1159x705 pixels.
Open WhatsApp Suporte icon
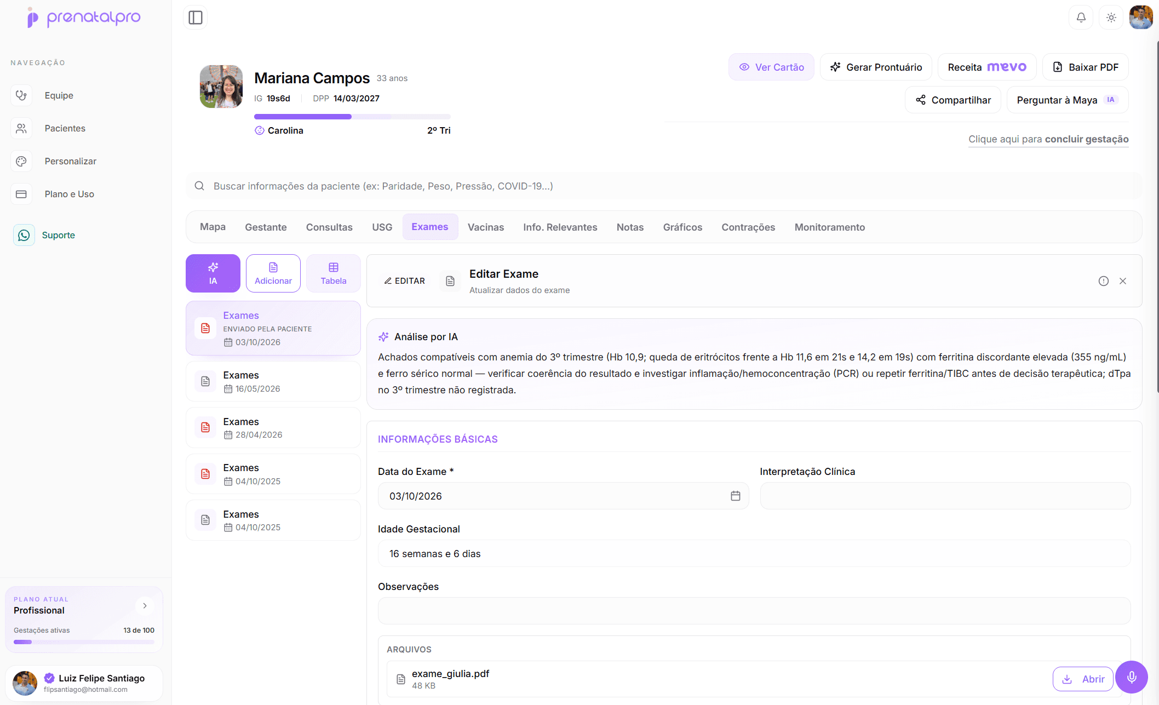coord(24,235)
